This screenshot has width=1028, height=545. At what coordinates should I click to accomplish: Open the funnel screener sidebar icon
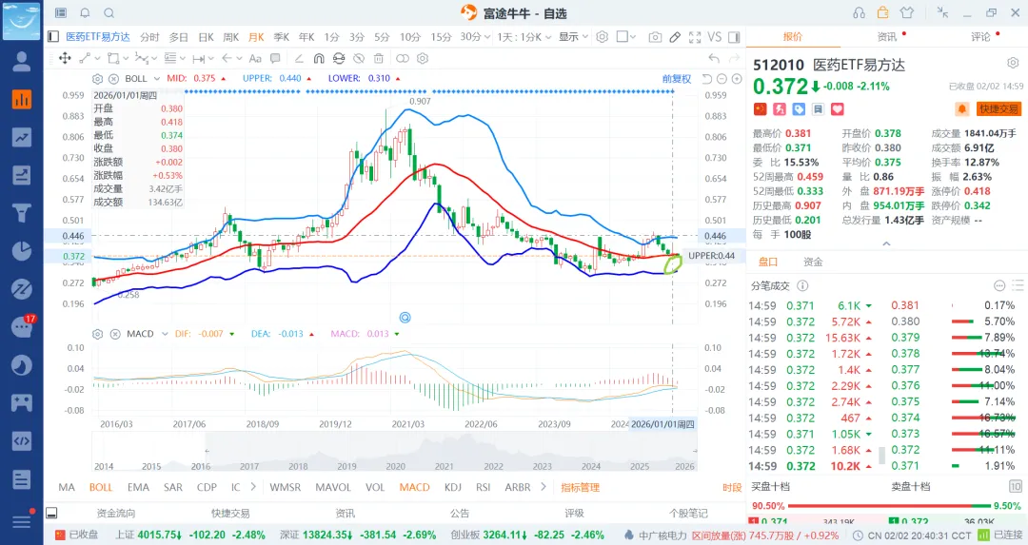pos(22,213)
